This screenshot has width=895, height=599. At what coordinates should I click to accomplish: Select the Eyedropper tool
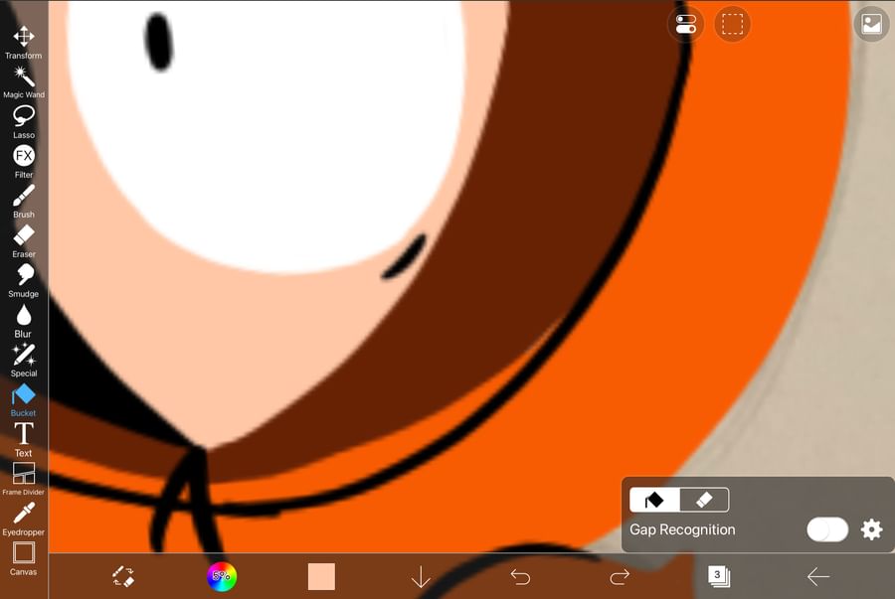(x=24, y=520)
